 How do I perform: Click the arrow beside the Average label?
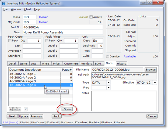21,51
